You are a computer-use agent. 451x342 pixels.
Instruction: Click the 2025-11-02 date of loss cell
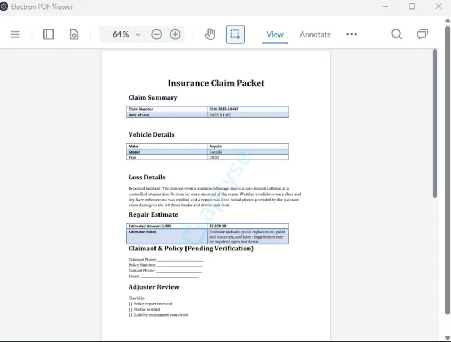click(x=247, y=115)
